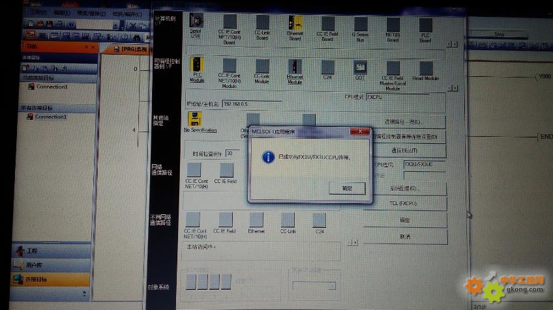553x310 pixels.
Task: Open the 搜索/替换 menu
Action: click(91, 14)
